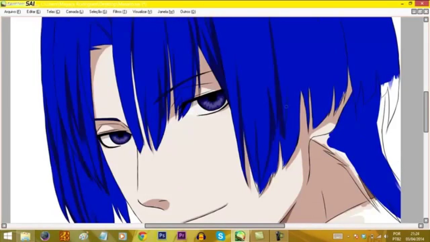Open the orange media player taskbar icon

click(x=123, y=236)
